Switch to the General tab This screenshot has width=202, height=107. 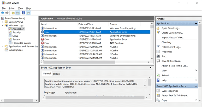tap(47, 73)
